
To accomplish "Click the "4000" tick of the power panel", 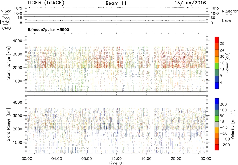I will click(x=18, y=41).
